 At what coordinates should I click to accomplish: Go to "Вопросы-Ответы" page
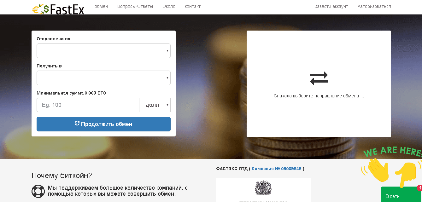(135, 6)
